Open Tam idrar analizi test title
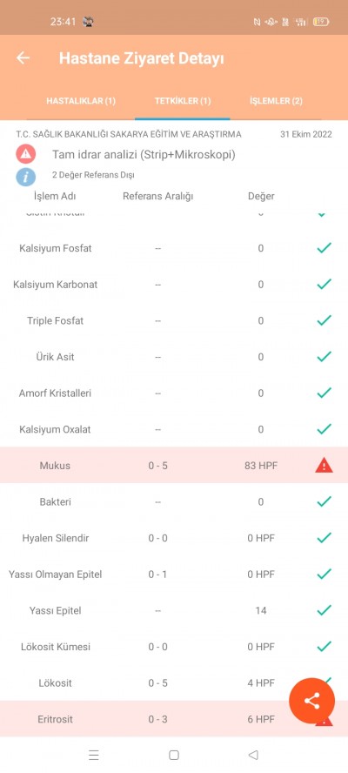The width and height of the screenshot is (348, 773). click(144, 155)
